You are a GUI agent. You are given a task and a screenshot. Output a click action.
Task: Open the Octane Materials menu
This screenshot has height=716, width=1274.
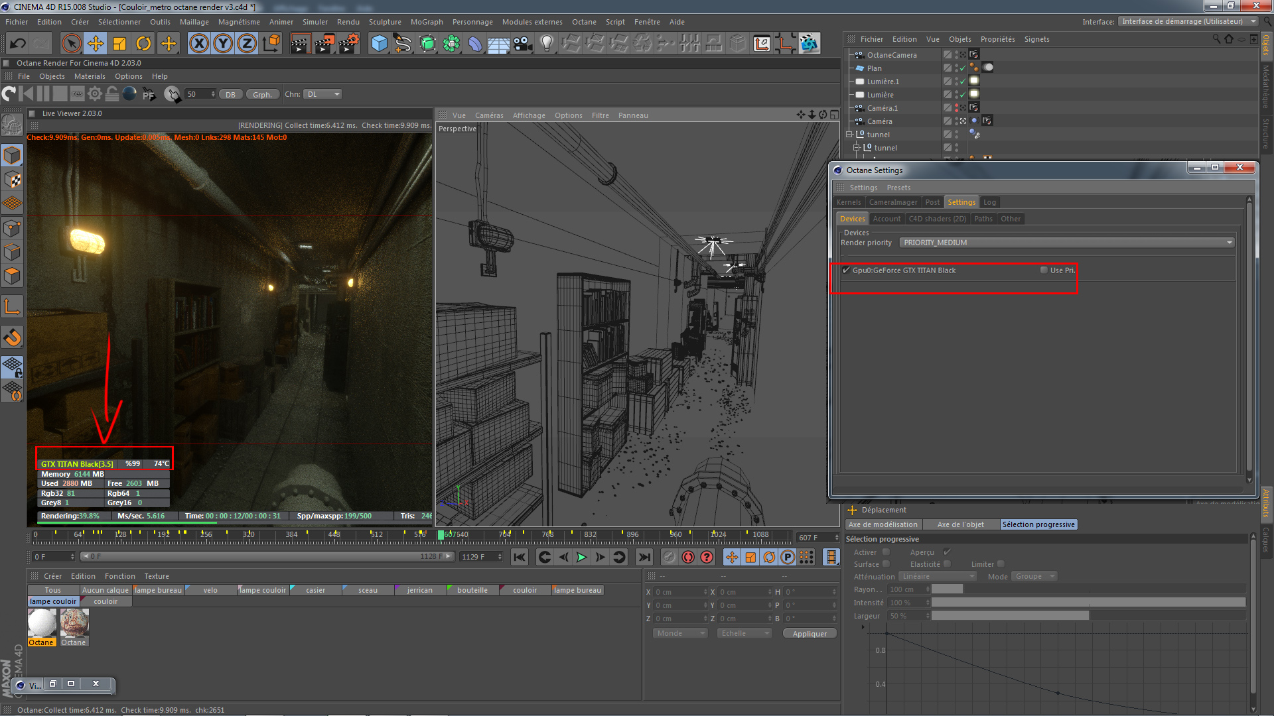(90, 76)
